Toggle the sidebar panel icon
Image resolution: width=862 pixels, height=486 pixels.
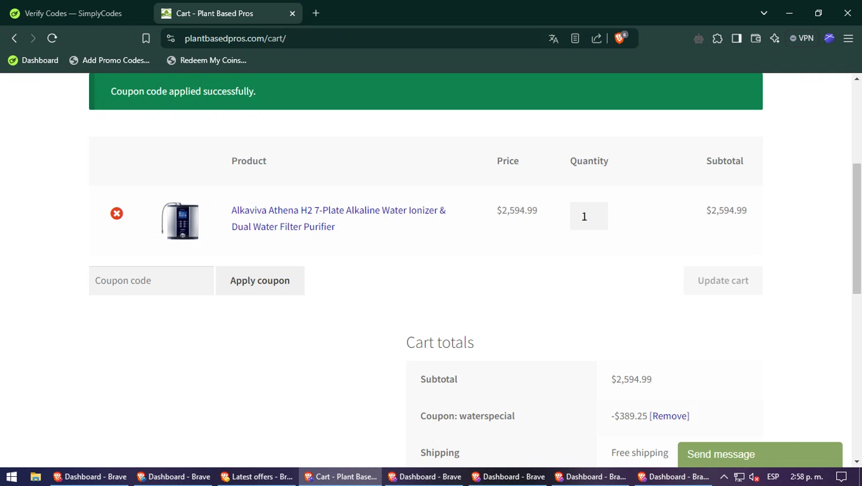click(737, 38)
